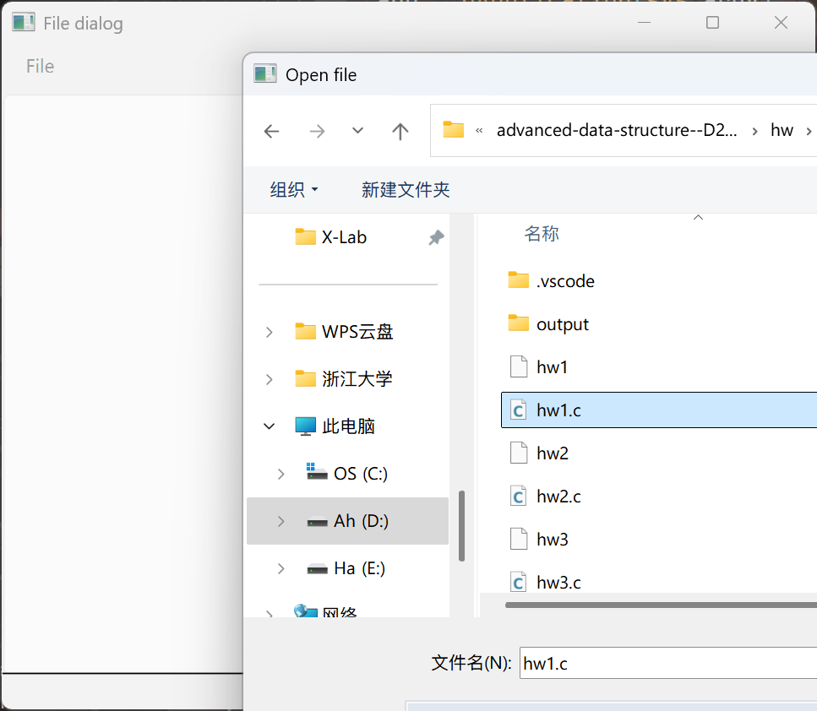Select the hw3.c file

pos(558,583)
